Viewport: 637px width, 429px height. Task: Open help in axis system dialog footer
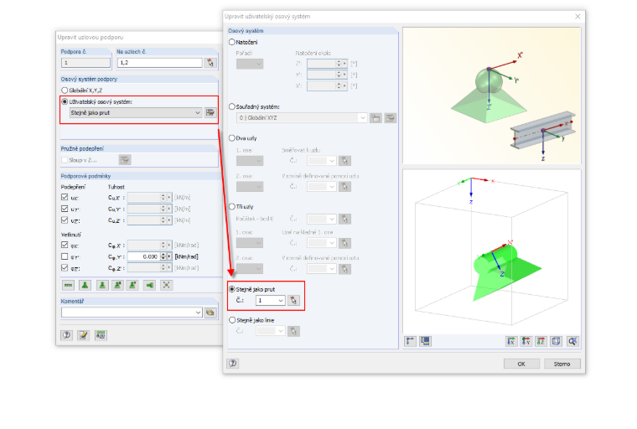(233, 363)
